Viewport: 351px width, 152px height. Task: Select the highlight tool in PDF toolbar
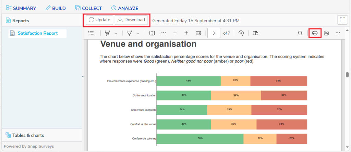click(x=108, y=33)
